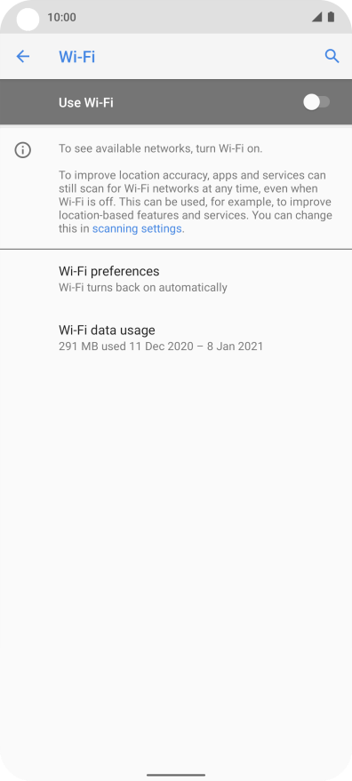352x781 pixels.
Task: Tap the battery status icon
Action: pyautogui.click(x=331, y=18)
